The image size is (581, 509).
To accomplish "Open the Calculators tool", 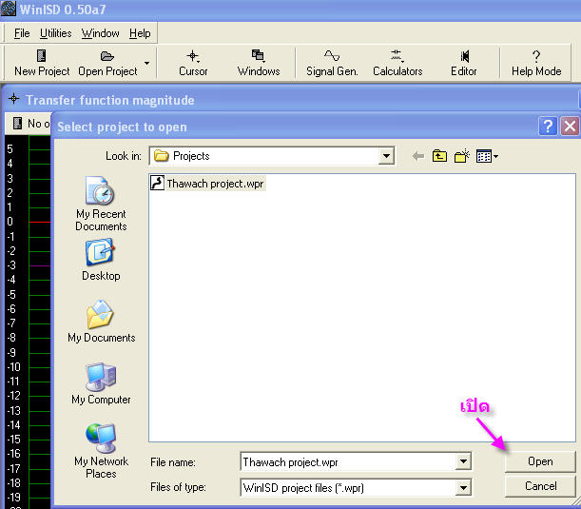I will (397, 63).
